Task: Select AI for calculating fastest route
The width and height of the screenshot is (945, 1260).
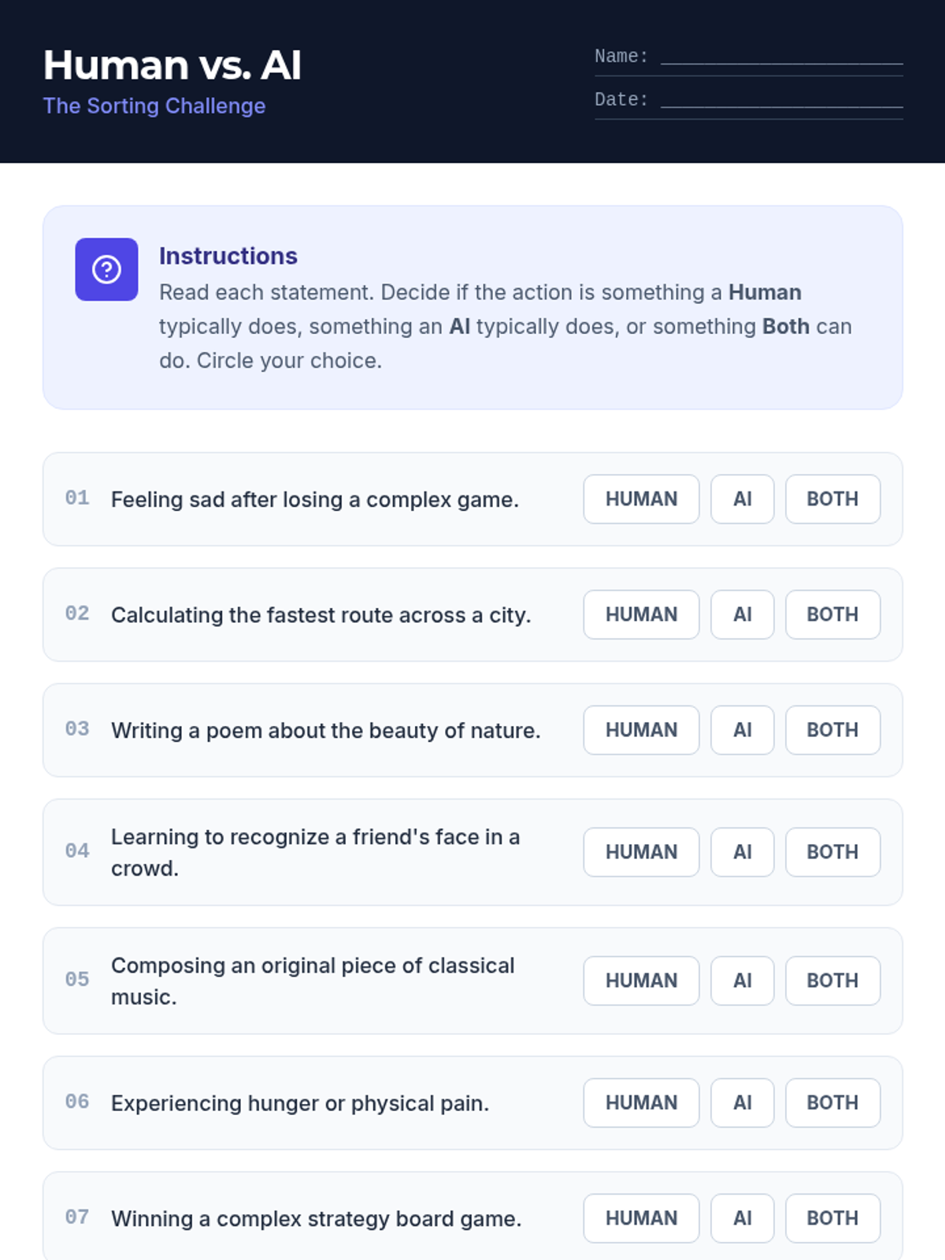Action: click(742, 615)
